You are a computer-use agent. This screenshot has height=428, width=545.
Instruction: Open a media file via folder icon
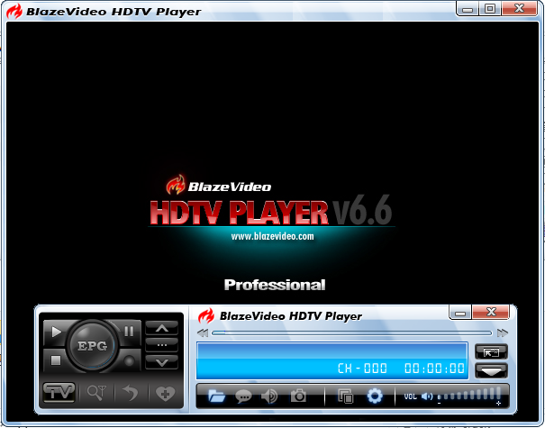click(216, 396)
